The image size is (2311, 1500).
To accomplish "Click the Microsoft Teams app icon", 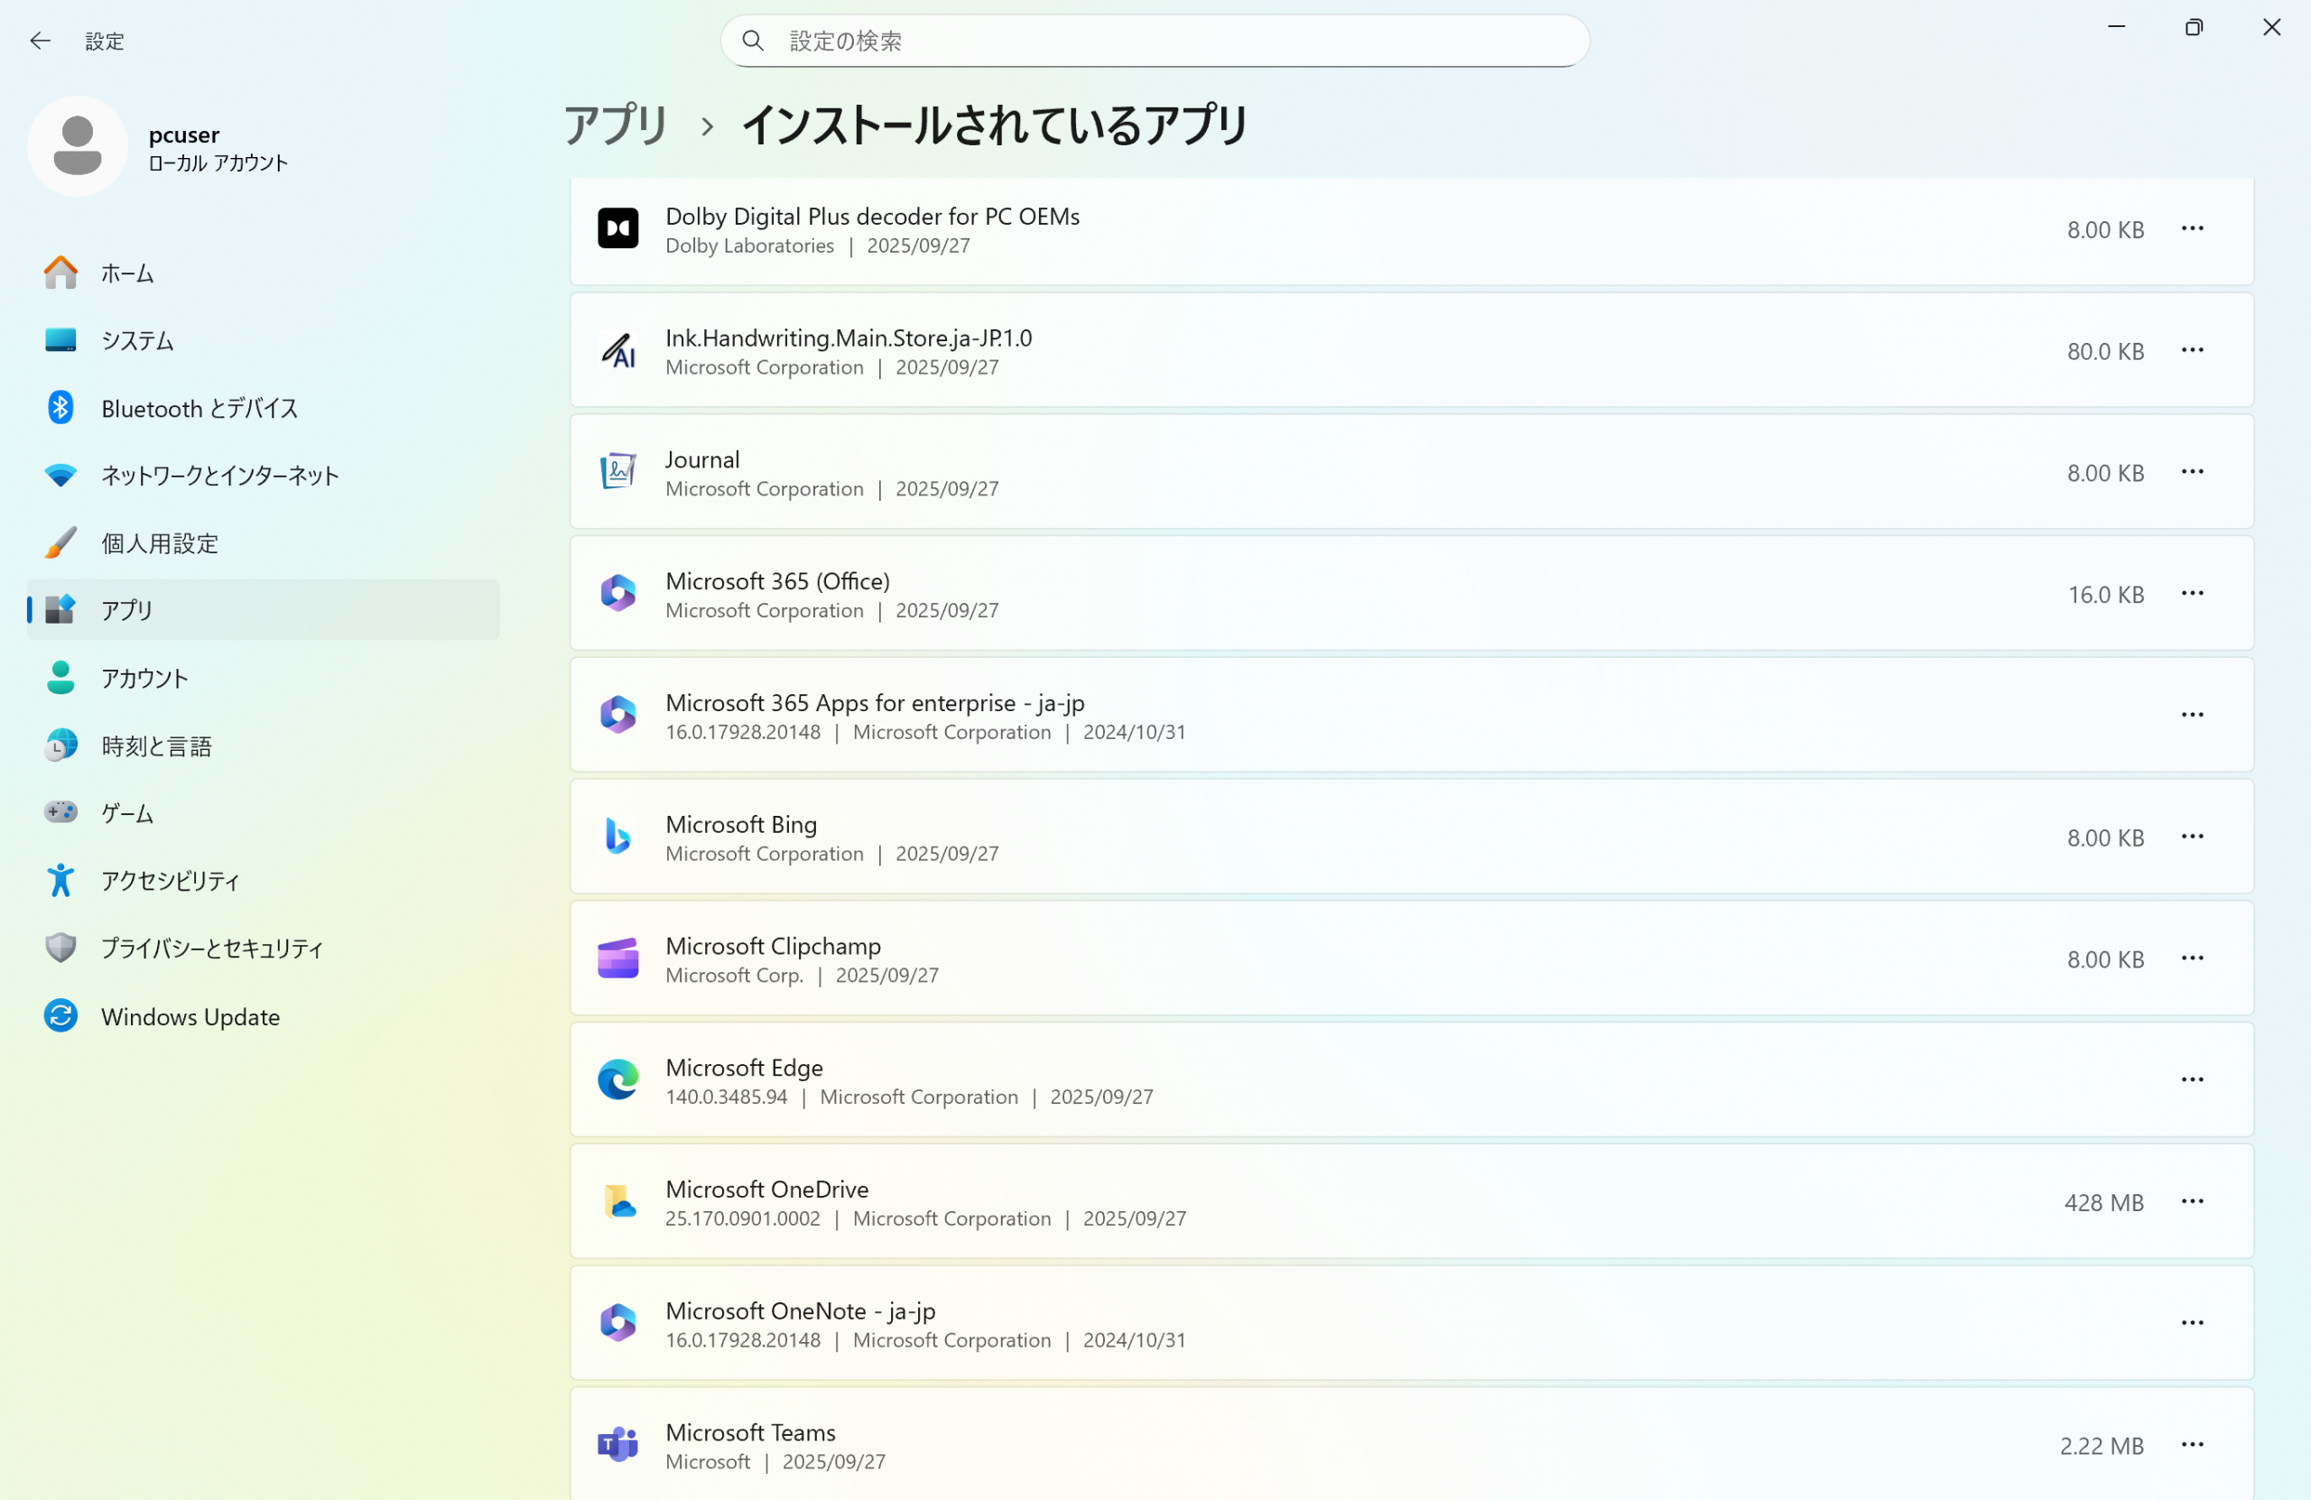I will tap(617, 1445).
